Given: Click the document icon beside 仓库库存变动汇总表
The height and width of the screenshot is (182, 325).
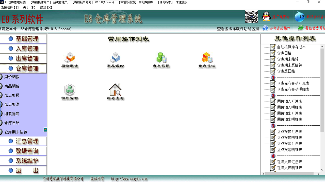Looking at the screenshot, I should coord(273,83).
